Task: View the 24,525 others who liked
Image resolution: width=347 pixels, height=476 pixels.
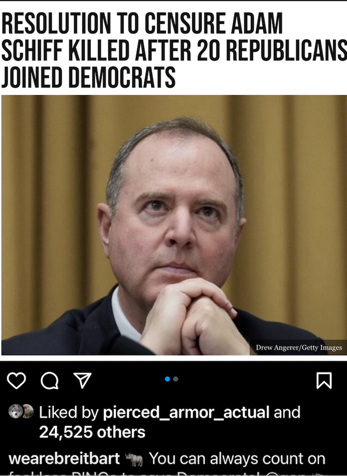Action: tap(92, 432)
